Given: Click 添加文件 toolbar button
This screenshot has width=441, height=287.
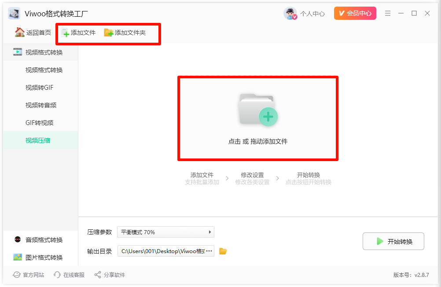Looking at the screenshot, I should pyautogui.click(x=78, y=33).
